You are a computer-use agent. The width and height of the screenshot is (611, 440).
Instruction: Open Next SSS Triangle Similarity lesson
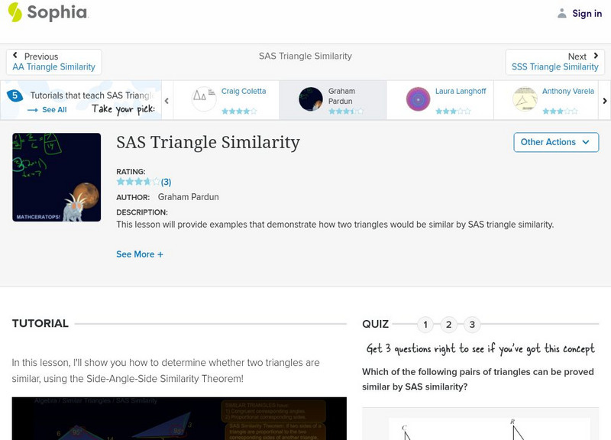(x=555, y=62)
